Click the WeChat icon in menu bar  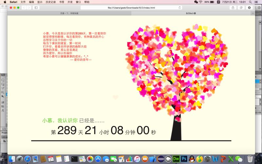tap(196, 2)
